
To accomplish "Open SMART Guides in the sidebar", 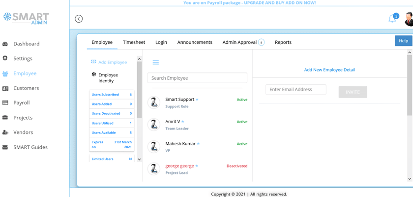I will 30,147.
